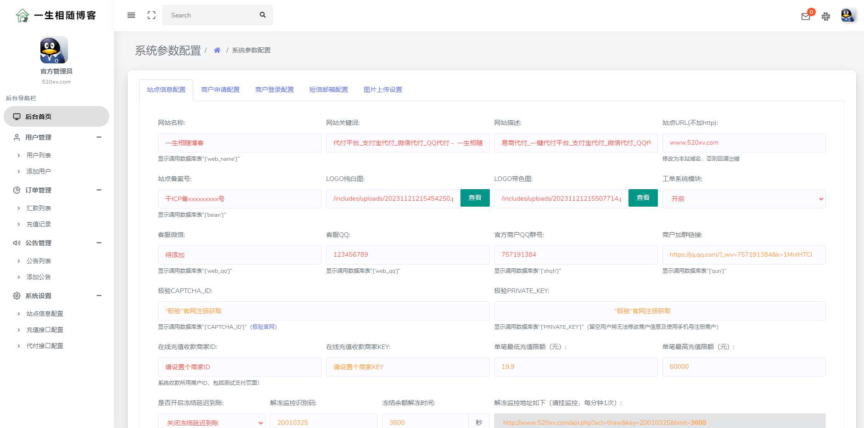Open the 是否开启冻结延迟到账 dropdown
864x428 pixels.
[x=211, y=422]
